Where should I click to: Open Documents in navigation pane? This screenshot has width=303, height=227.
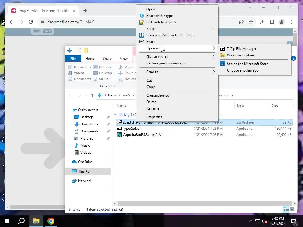pos(89,131)
